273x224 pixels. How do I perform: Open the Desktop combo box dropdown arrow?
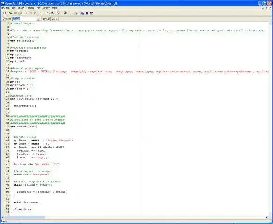(38, 19)
